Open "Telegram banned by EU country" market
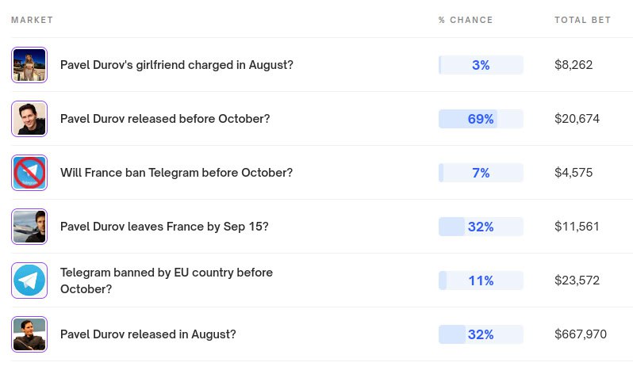The height and width of the screenshot is (374, 633). click(166, 280)
